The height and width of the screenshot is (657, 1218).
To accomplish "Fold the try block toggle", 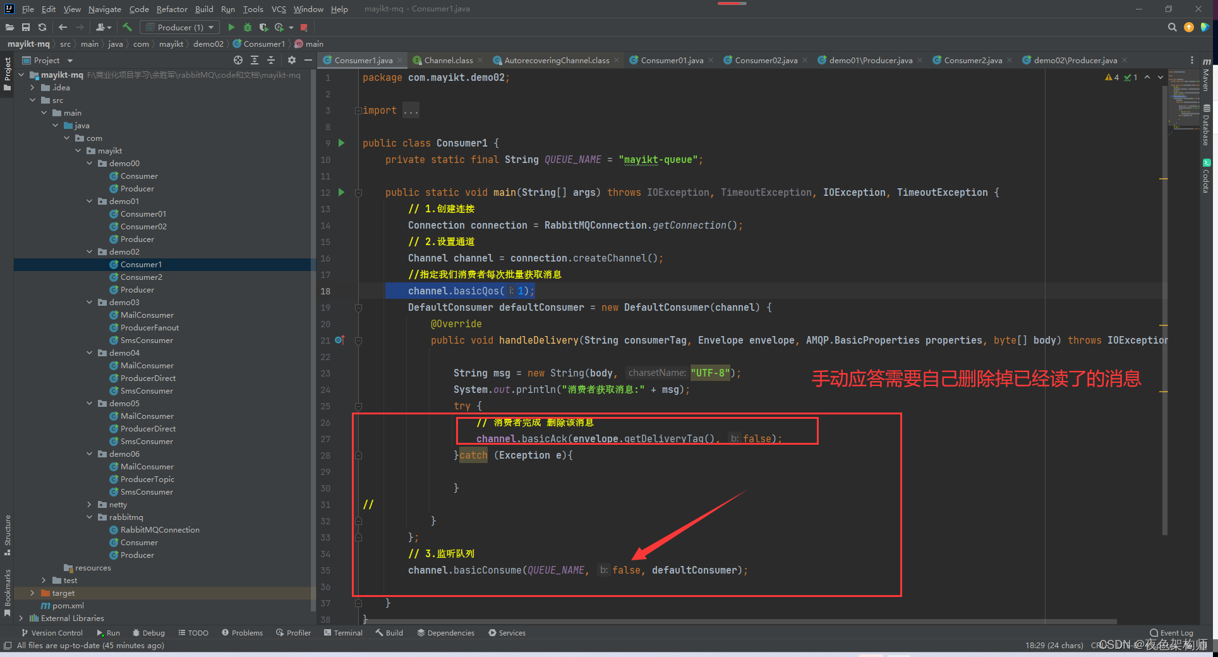I will (358, 406).
